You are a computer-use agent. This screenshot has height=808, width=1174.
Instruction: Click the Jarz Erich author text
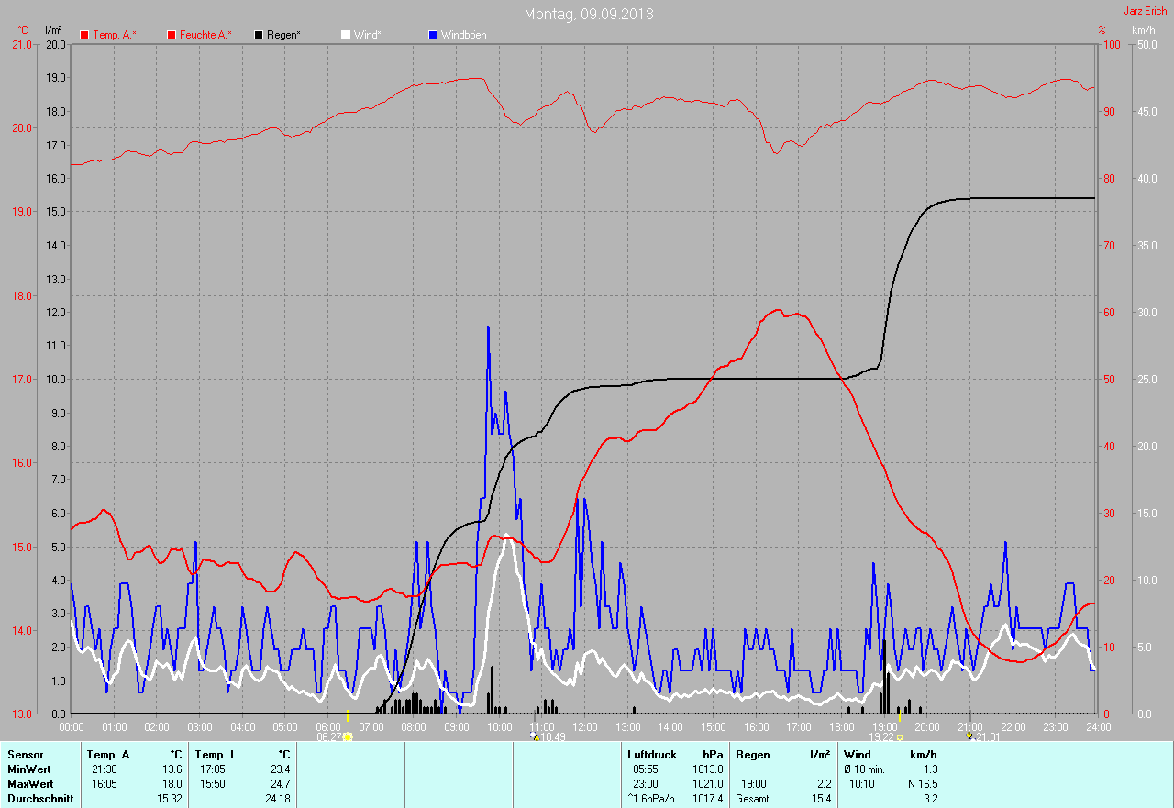[x=1146, y=11]
